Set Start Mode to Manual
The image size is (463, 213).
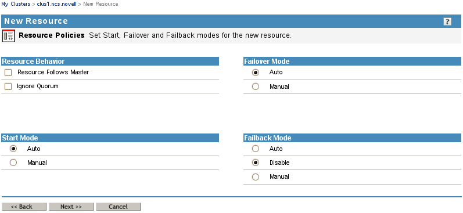coord(13,163)
